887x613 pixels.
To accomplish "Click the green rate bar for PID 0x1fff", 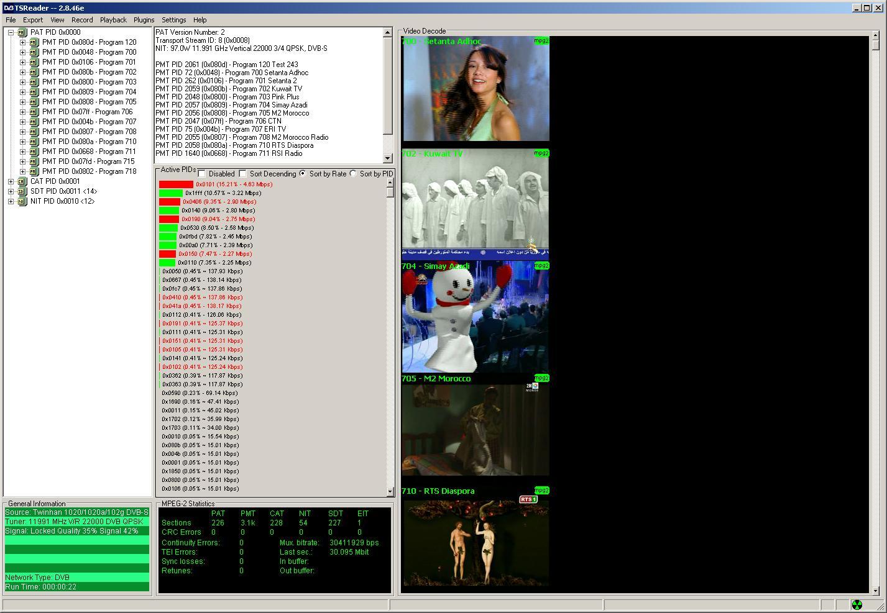I will pos(171,193).
